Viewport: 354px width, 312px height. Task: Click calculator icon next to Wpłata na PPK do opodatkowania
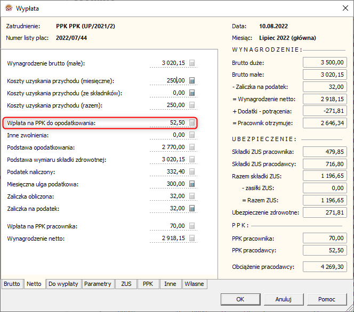pos(192,123)
